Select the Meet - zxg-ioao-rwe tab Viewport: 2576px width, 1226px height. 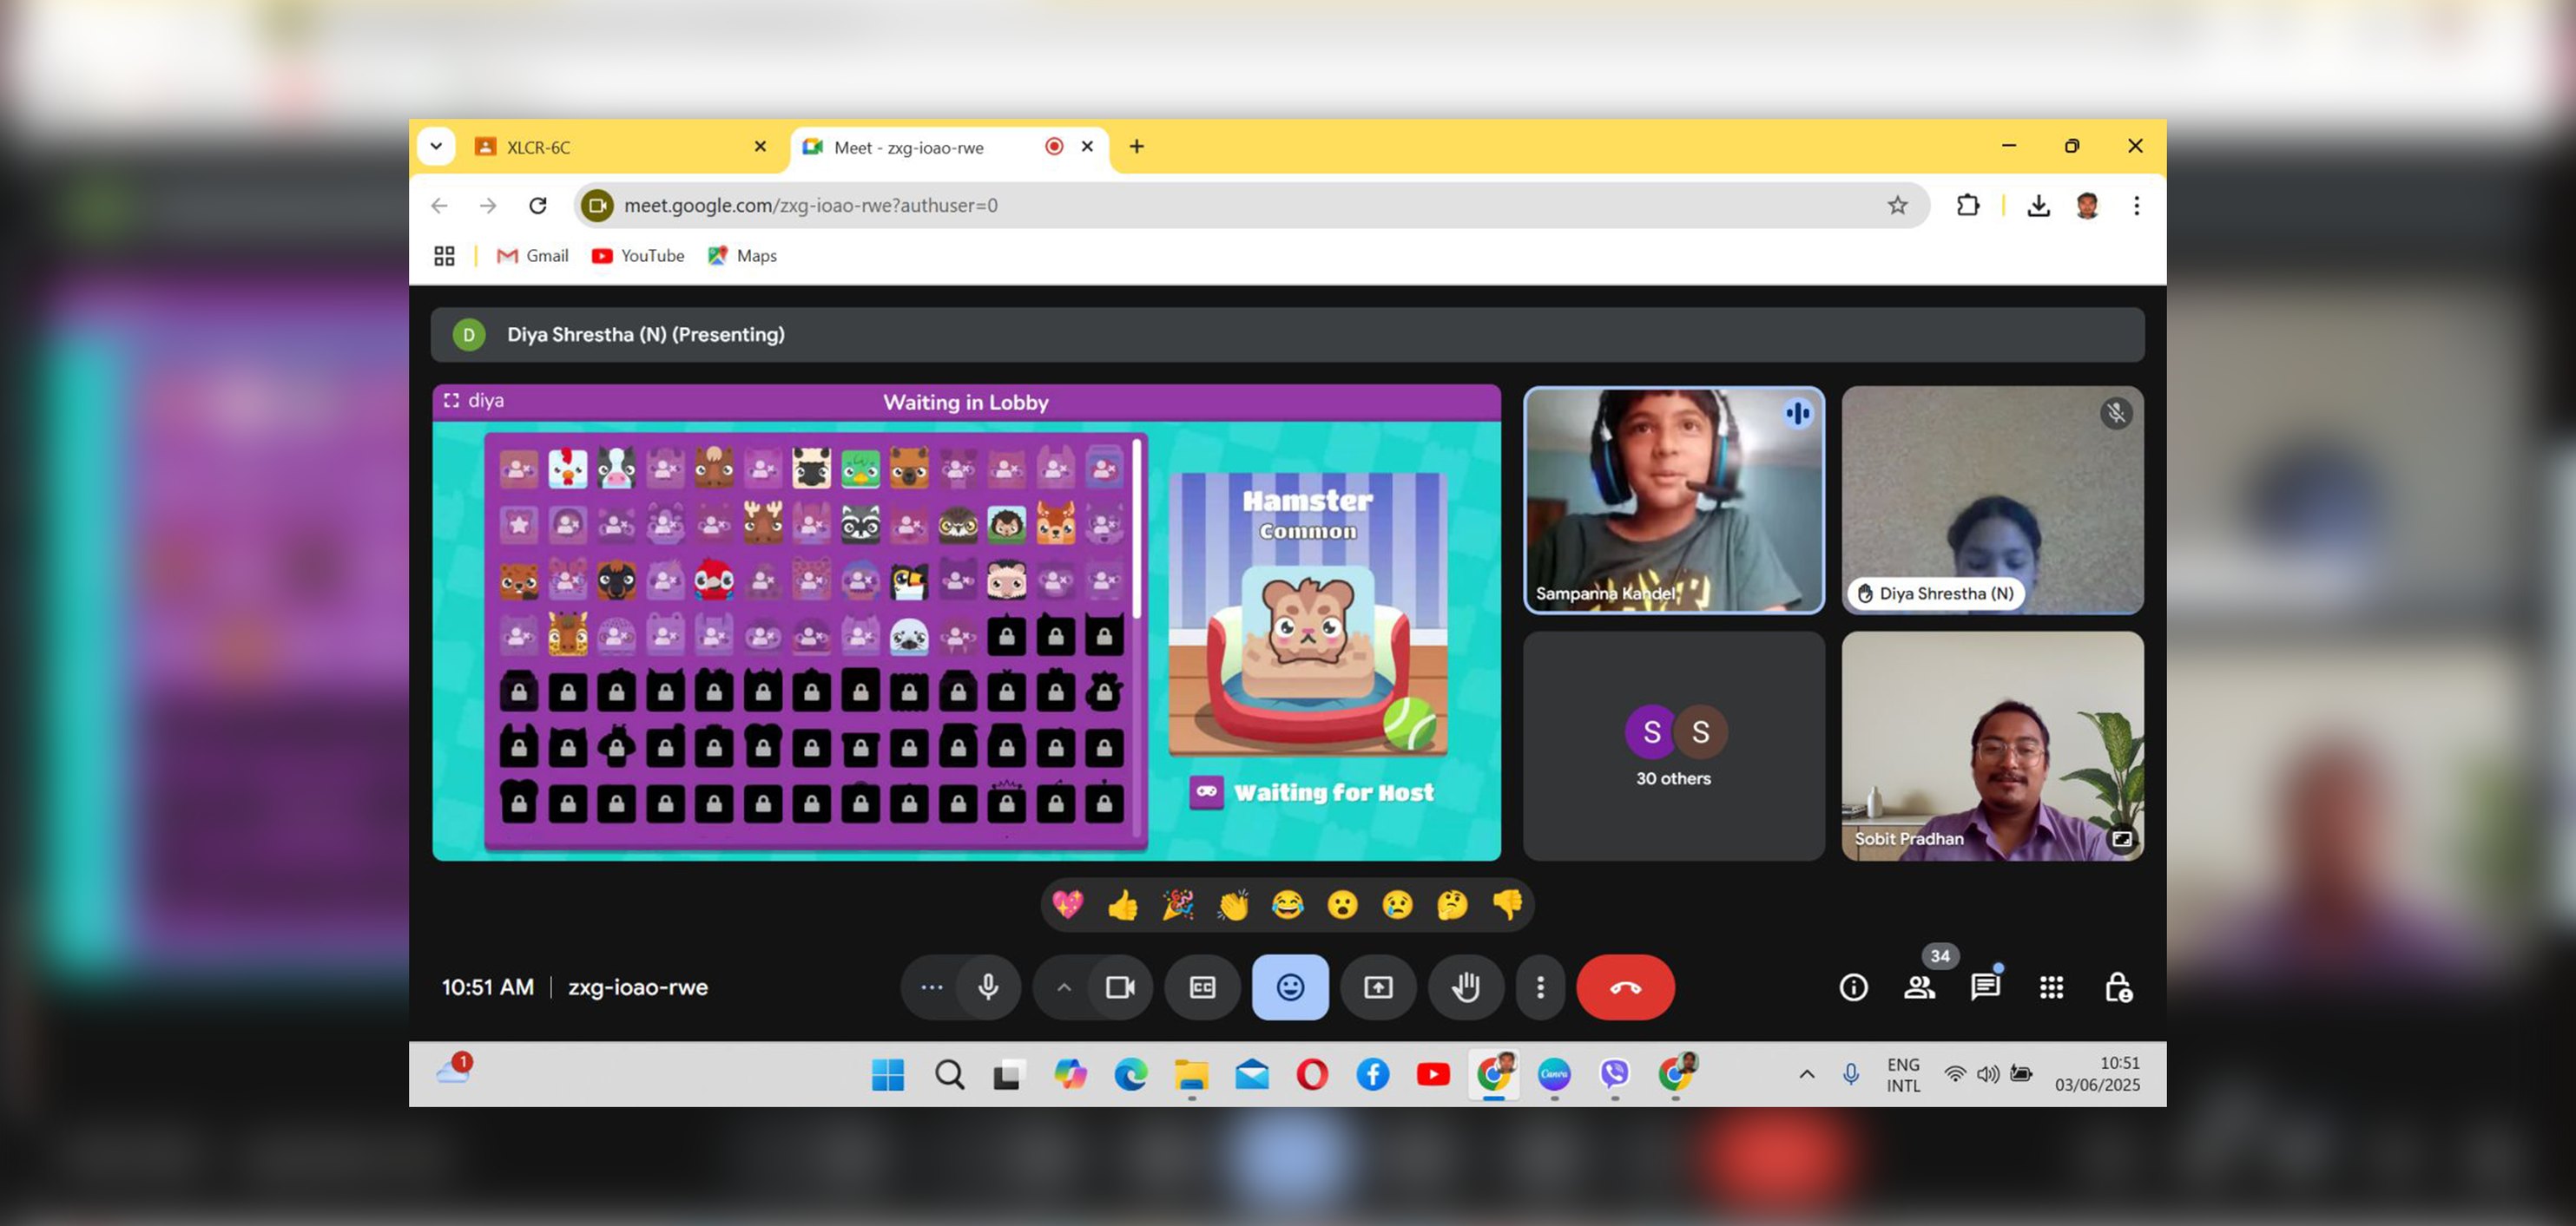point(950,147)
